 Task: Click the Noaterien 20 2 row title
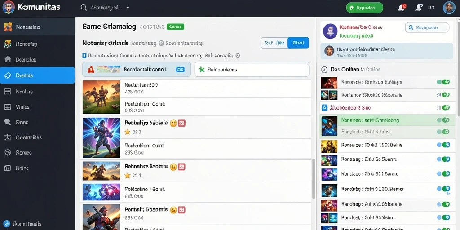point(141,85)
